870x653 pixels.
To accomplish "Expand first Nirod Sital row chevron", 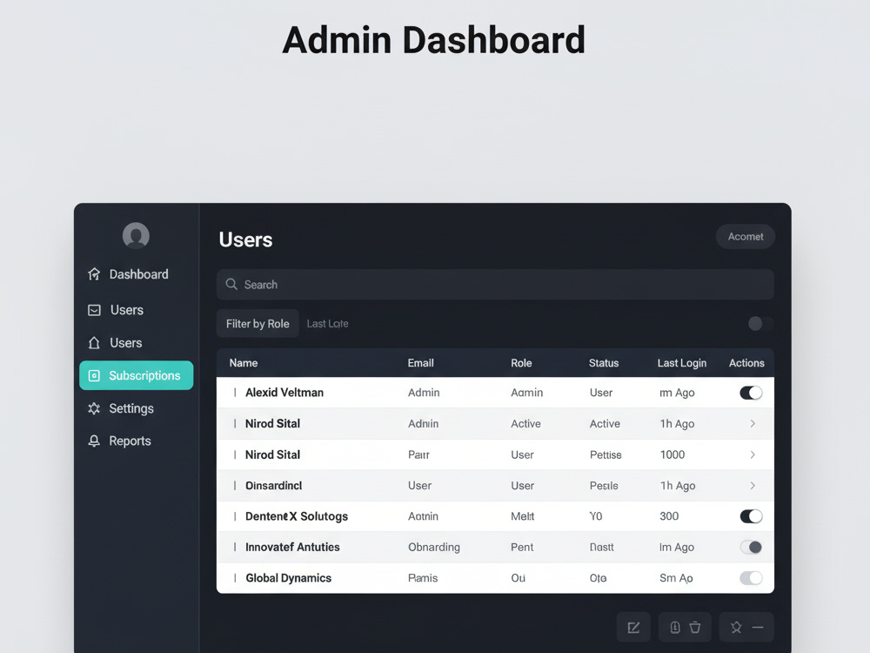I will point(753,424).
